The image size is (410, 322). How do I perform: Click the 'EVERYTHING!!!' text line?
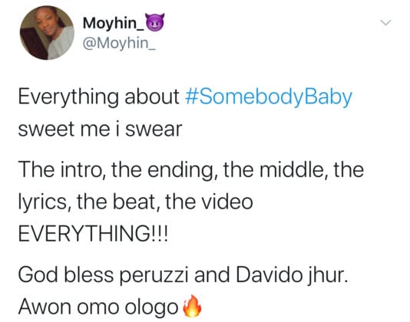point(93,233)
